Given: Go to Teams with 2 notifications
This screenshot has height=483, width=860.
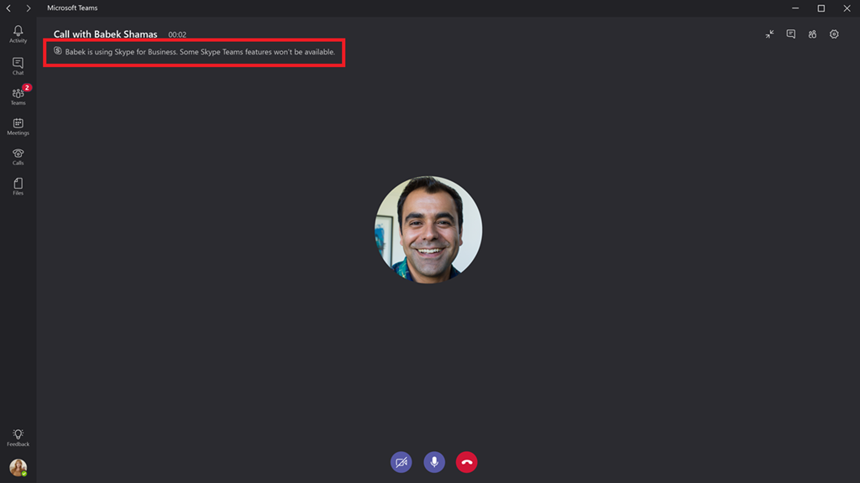Looking at the screenshot, I should coord(18,96).
